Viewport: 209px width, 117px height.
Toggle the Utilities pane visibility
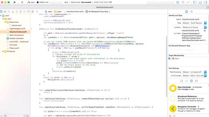click(x=205, y=2)
